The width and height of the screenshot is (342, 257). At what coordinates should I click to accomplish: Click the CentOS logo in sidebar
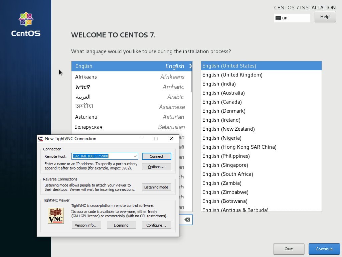pyautogui.click(x=26, y=24)
